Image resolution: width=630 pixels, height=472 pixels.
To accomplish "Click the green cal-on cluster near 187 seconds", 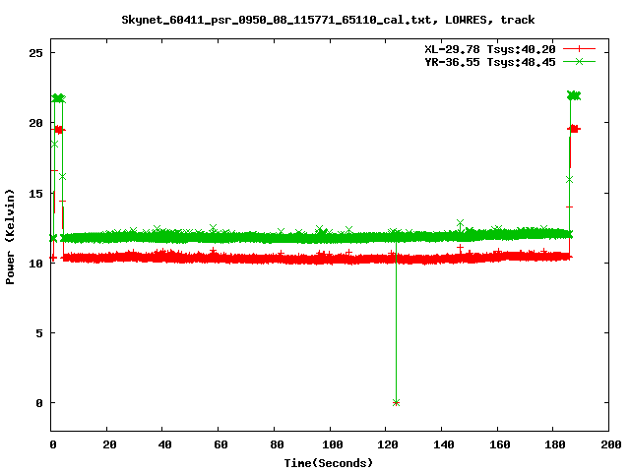I will point(574,95).
